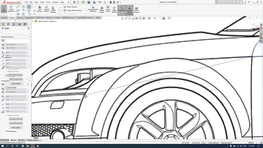Click the Reset This Handle button above the lower Reset All Handles
This screenshot has height=148, width=263.
coord(16,119)
